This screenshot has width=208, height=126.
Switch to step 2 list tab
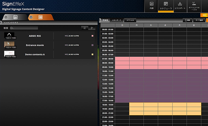[x=41, y=17]
